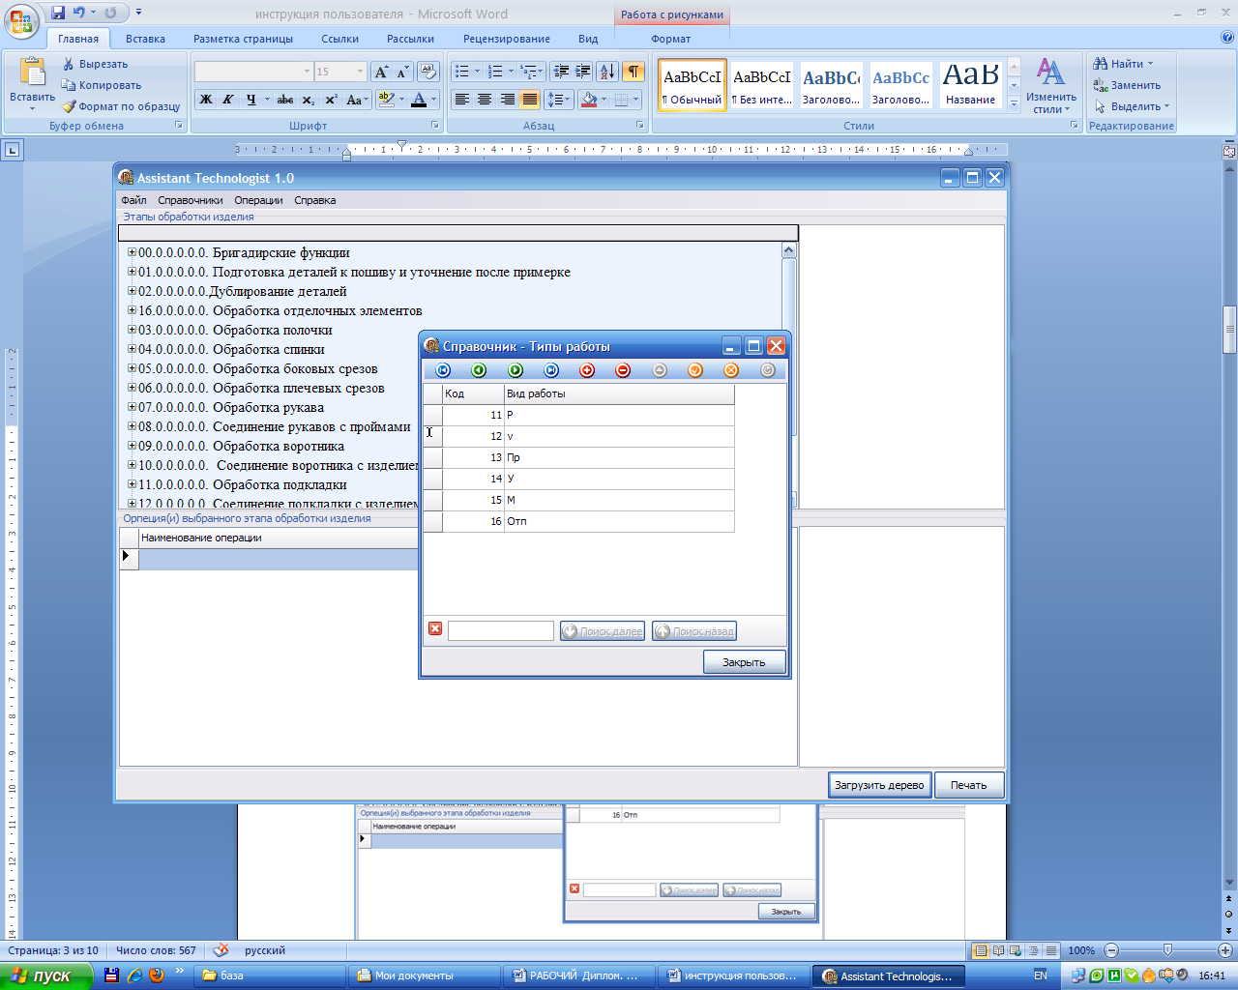Open Абзац dialog launcher
This screenshot has height=990, width=1238.
coord(640,126)
